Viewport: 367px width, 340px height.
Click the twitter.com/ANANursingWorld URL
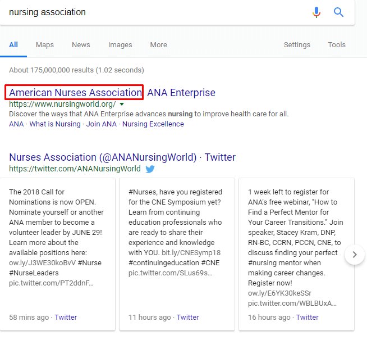pyautogui.click(x=75, y=169)
